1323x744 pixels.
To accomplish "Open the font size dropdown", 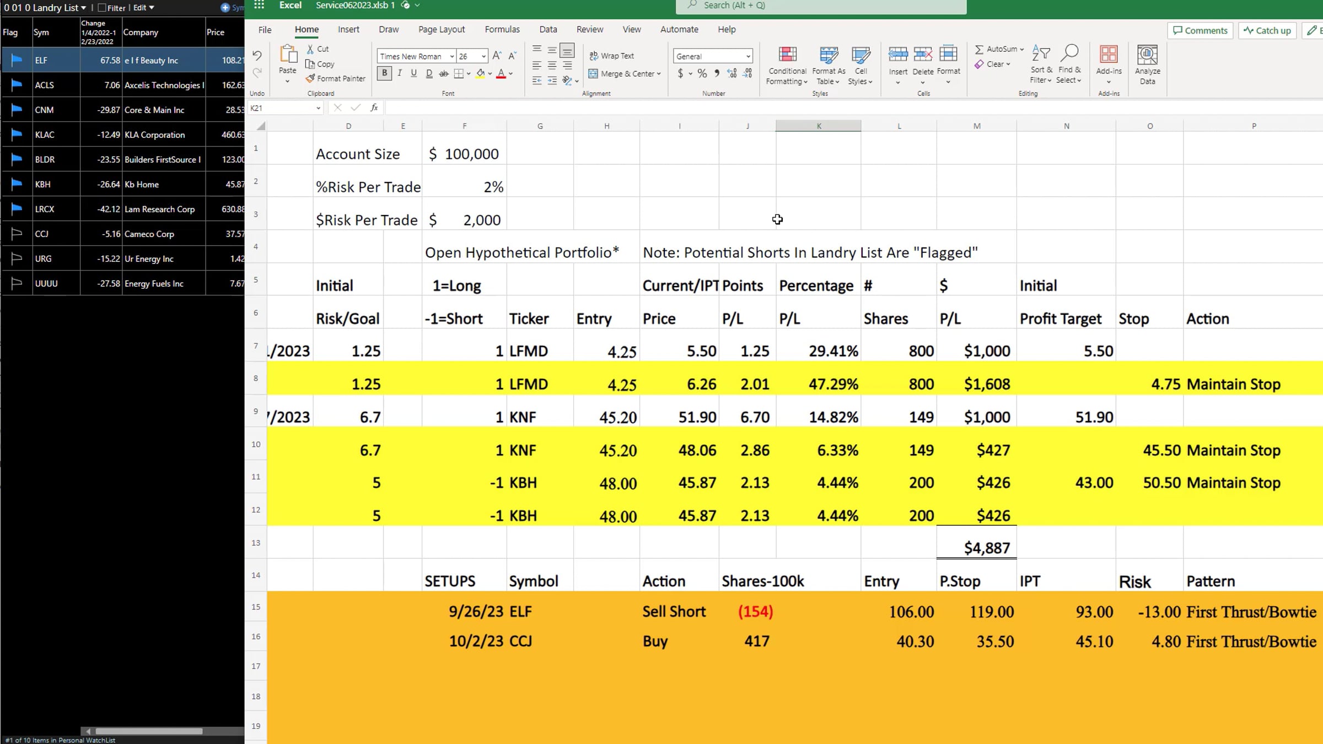I will click(x=483, y=56).
